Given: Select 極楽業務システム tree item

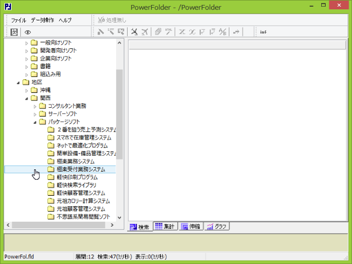Looking at the screenshot, I should click(x=76, y=161).
